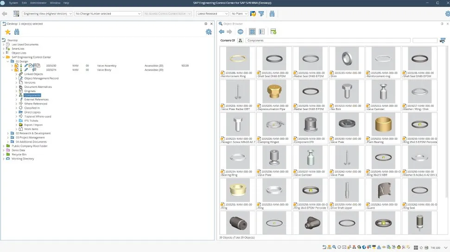Click the Depressurisation Pipe thumbnail
This screenshot has width=450, height=252.
click(274, 94)
